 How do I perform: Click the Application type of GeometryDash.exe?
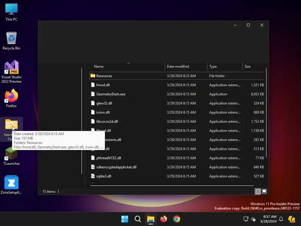218,94
